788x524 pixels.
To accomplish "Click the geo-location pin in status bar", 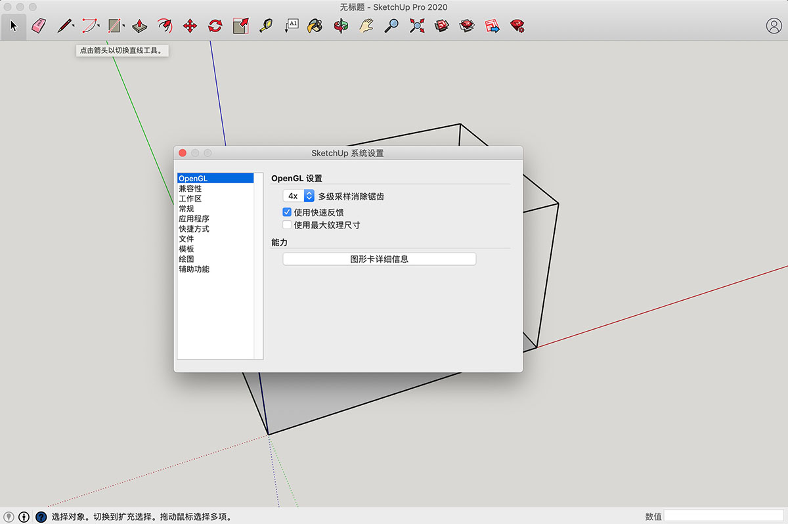I will (x=10, y=517).
